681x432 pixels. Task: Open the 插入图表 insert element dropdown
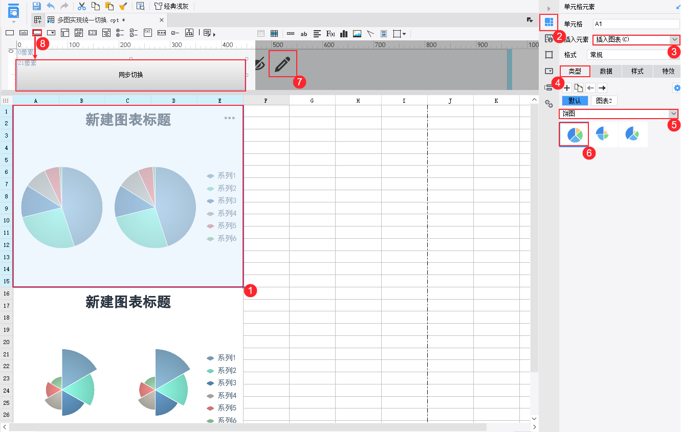636,39
